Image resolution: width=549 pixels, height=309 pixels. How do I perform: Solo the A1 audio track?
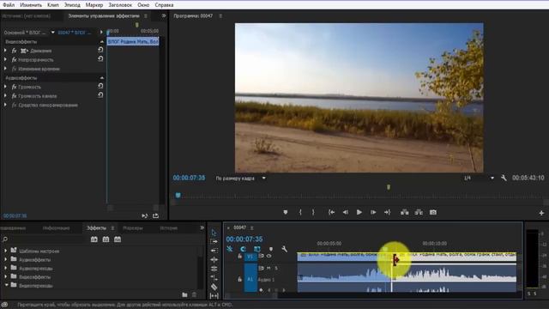tap(276, 269)
